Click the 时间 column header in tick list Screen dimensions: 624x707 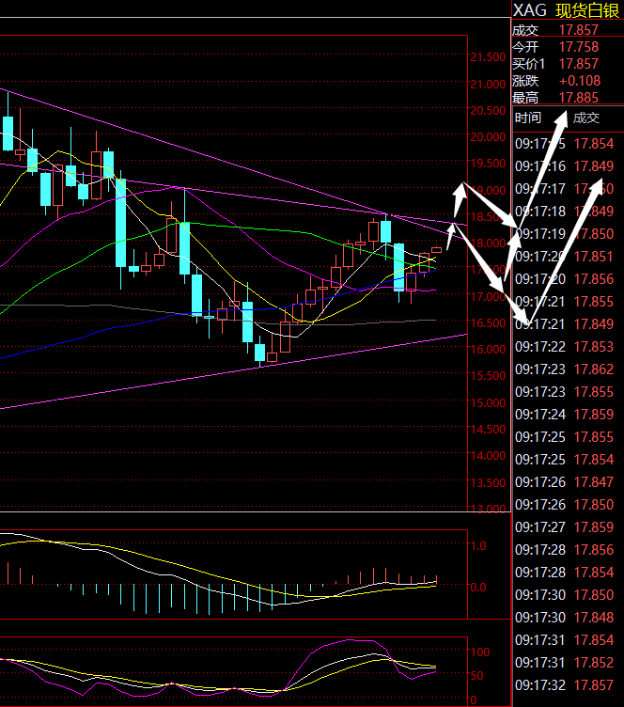tap(527, 118)
